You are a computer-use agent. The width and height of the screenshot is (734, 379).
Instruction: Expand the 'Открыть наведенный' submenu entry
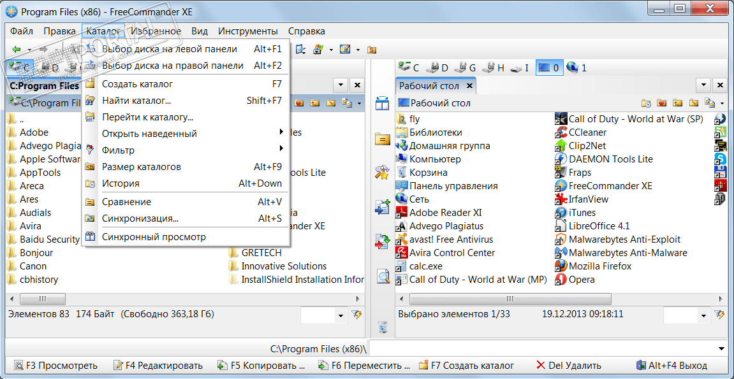pos(186,134)
